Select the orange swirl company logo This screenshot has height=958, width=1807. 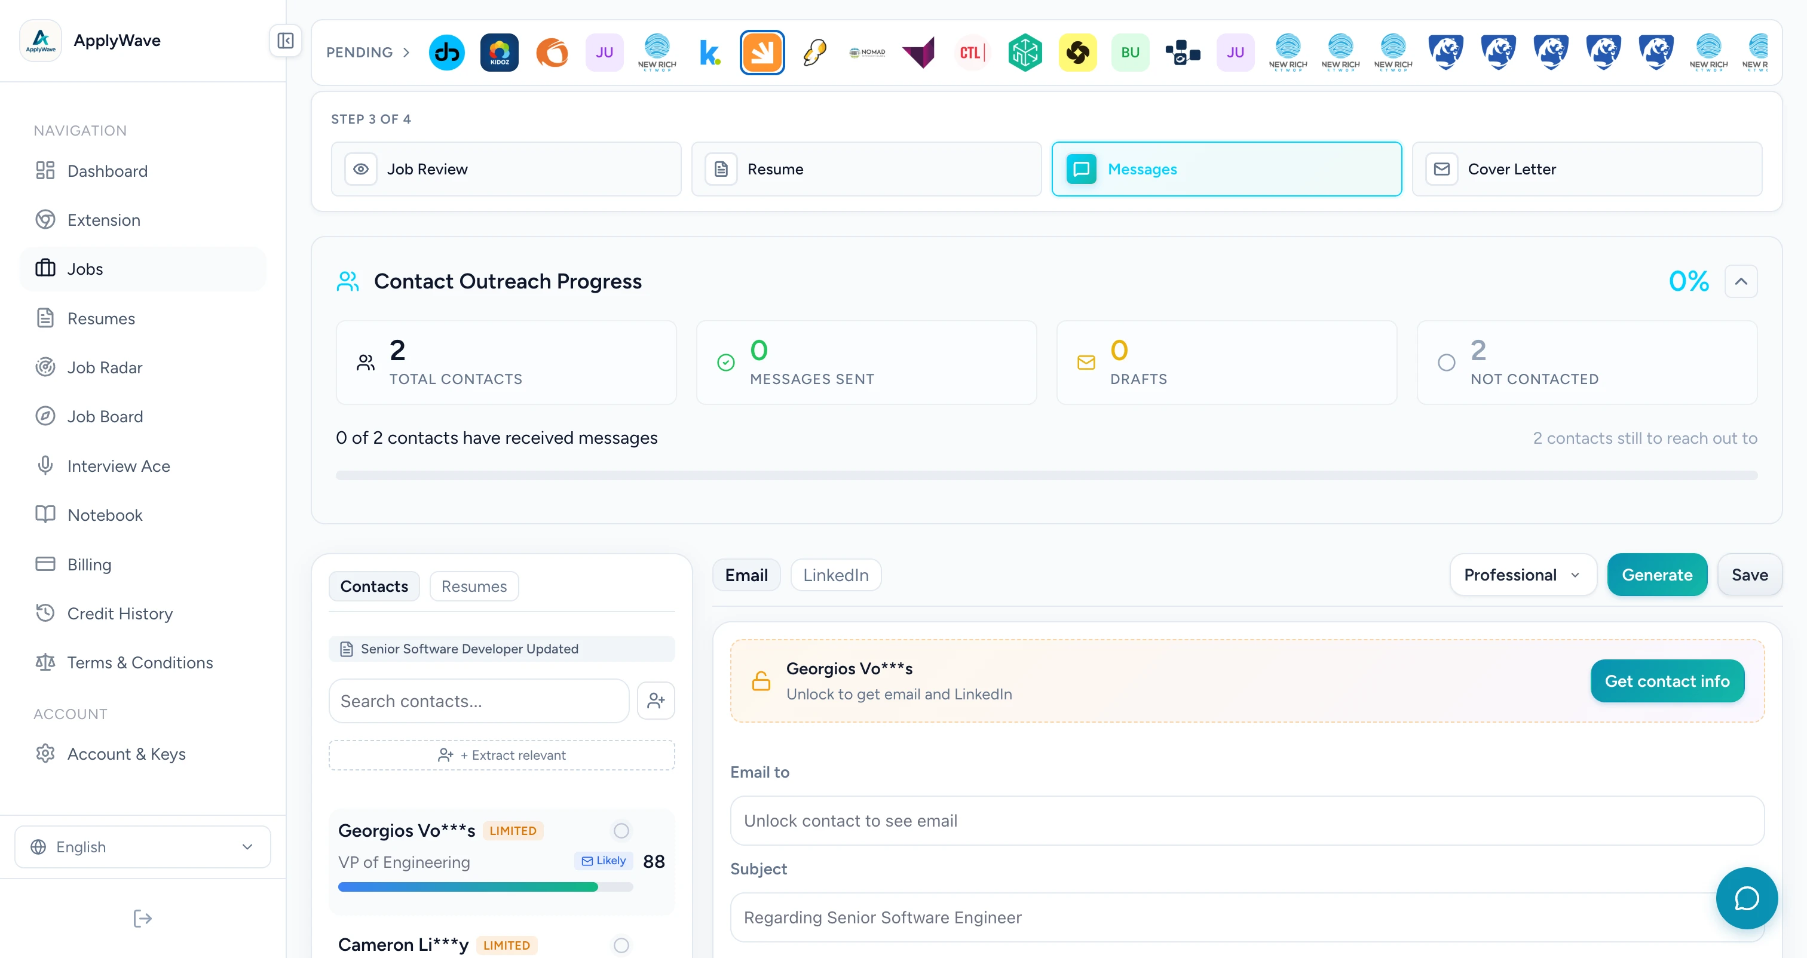pos(552,53)
